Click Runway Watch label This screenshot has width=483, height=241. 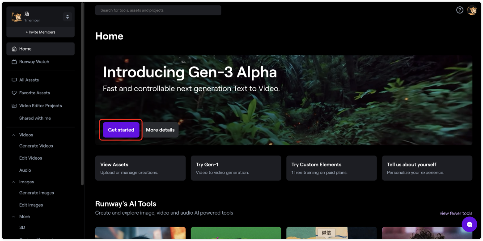click(34, 62)
